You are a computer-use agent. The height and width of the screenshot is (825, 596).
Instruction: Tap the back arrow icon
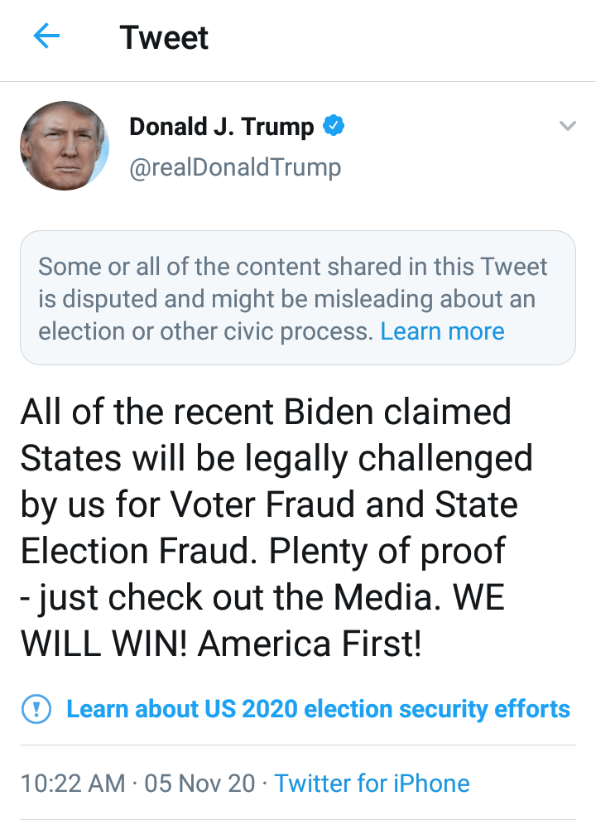pos(46,36)
